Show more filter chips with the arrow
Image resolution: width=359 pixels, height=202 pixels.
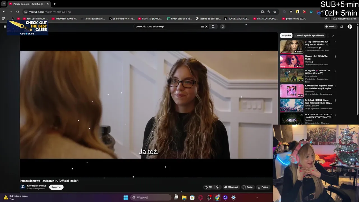point(333,36)
